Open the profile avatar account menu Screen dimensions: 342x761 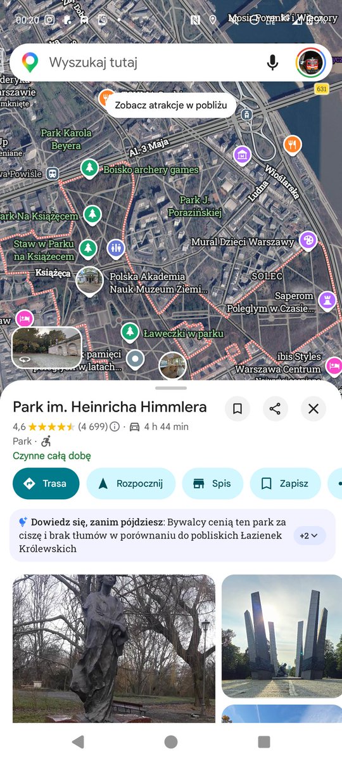pyautogui.click(x=310, y=62)
